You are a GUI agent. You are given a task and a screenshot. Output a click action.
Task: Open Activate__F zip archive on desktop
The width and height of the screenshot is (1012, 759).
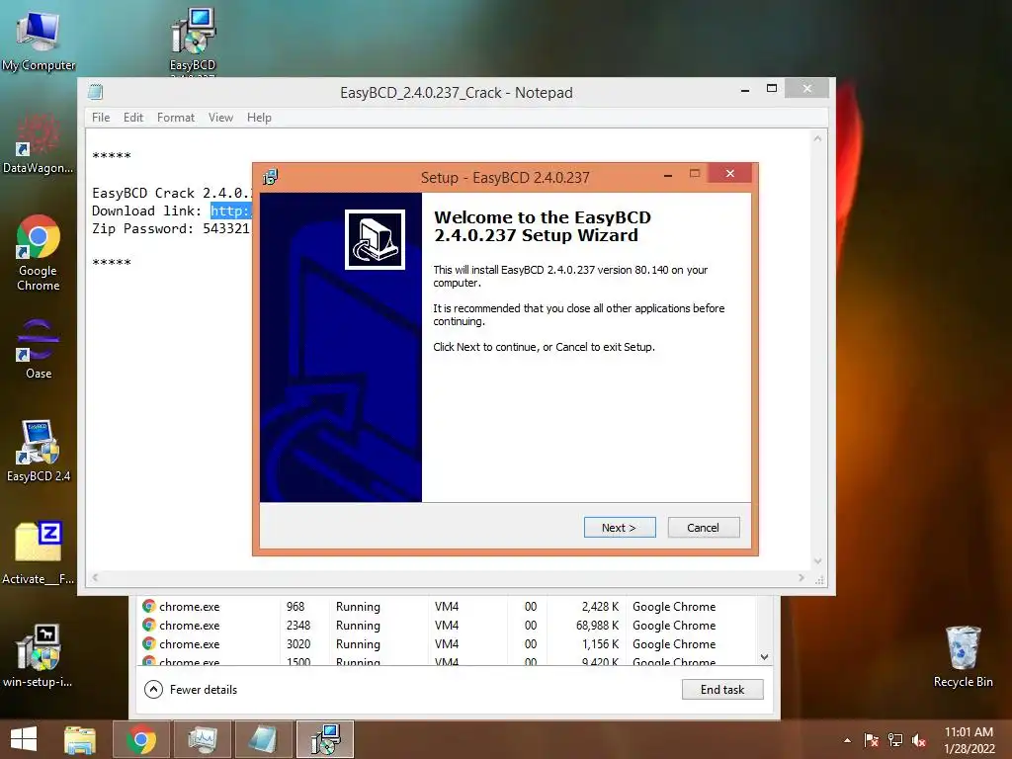point(39,552)
